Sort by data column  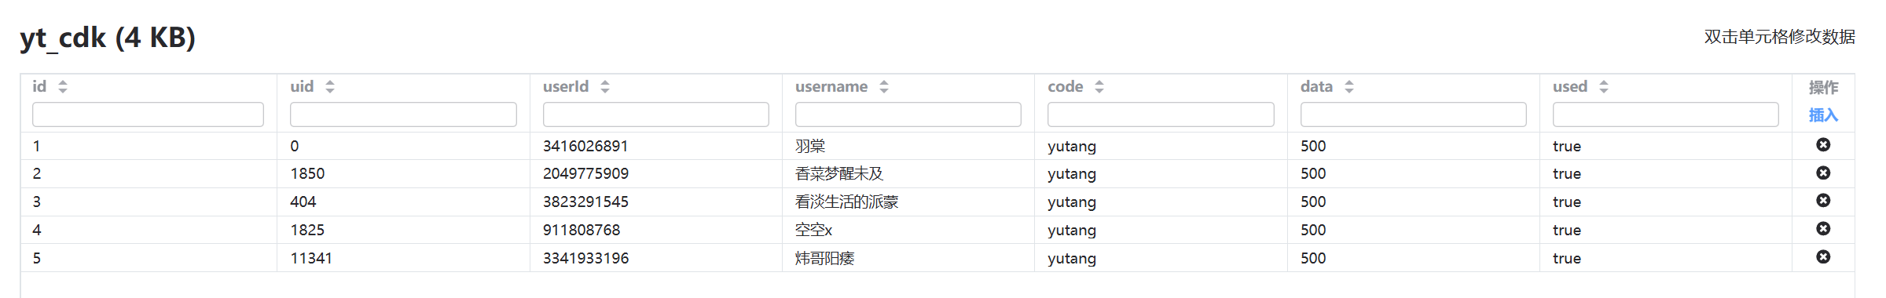tap(1349, 87)
